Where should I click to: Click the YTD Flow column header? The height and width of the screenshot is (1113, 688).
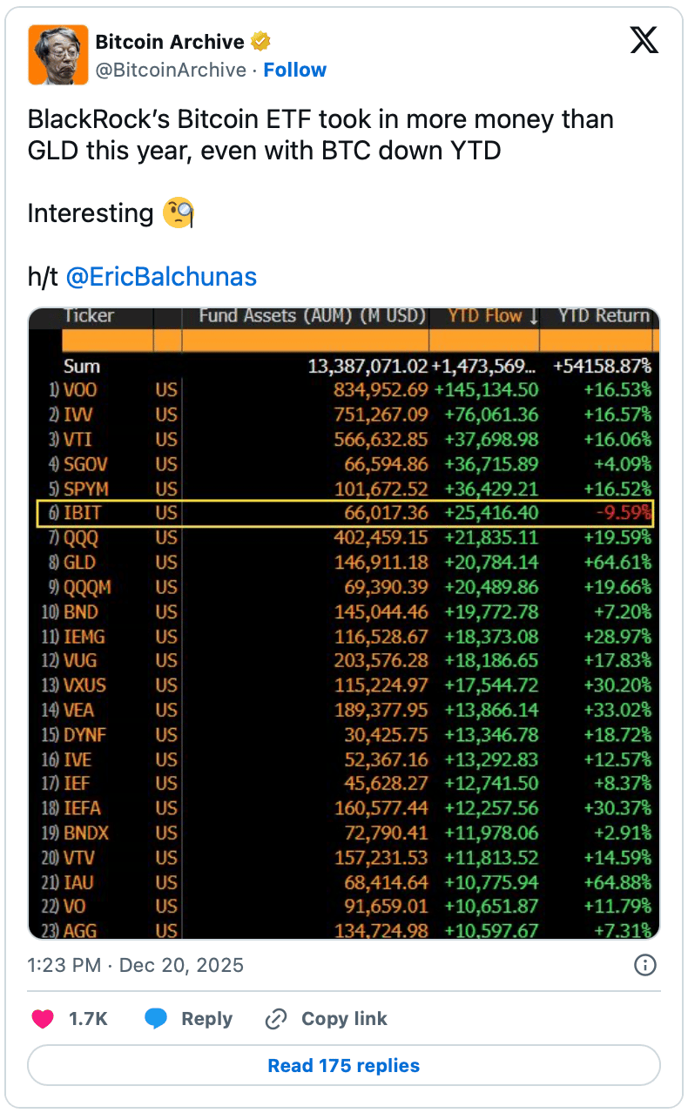click(484, 317)
